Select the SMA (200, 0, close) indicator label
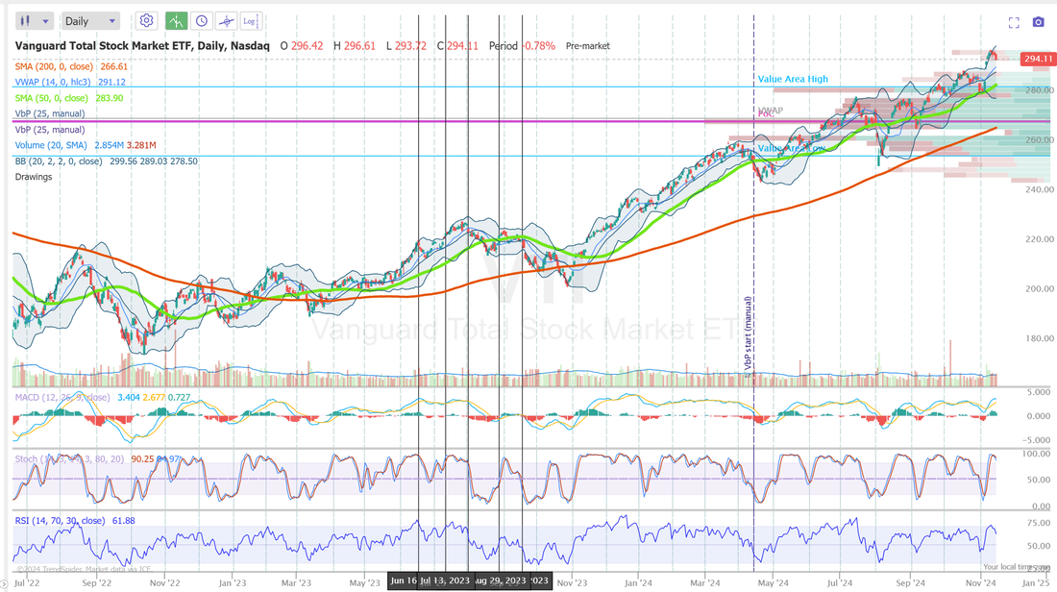This screenshot has height=592, width=1057. tap(56, 66)
